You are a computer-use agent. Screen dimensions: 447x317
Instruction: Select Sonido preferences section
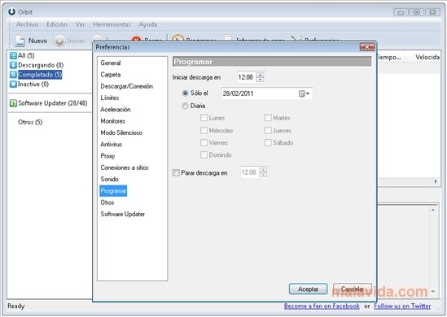tap(109, 180)
